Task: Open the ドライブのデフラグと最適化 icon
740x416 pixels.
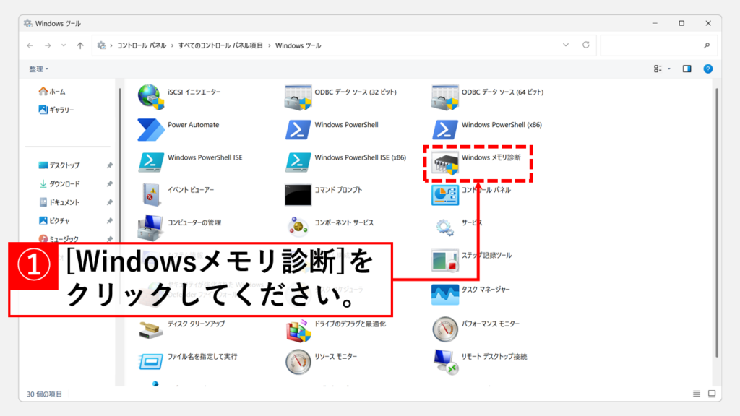Action: (x=298, y=330)
